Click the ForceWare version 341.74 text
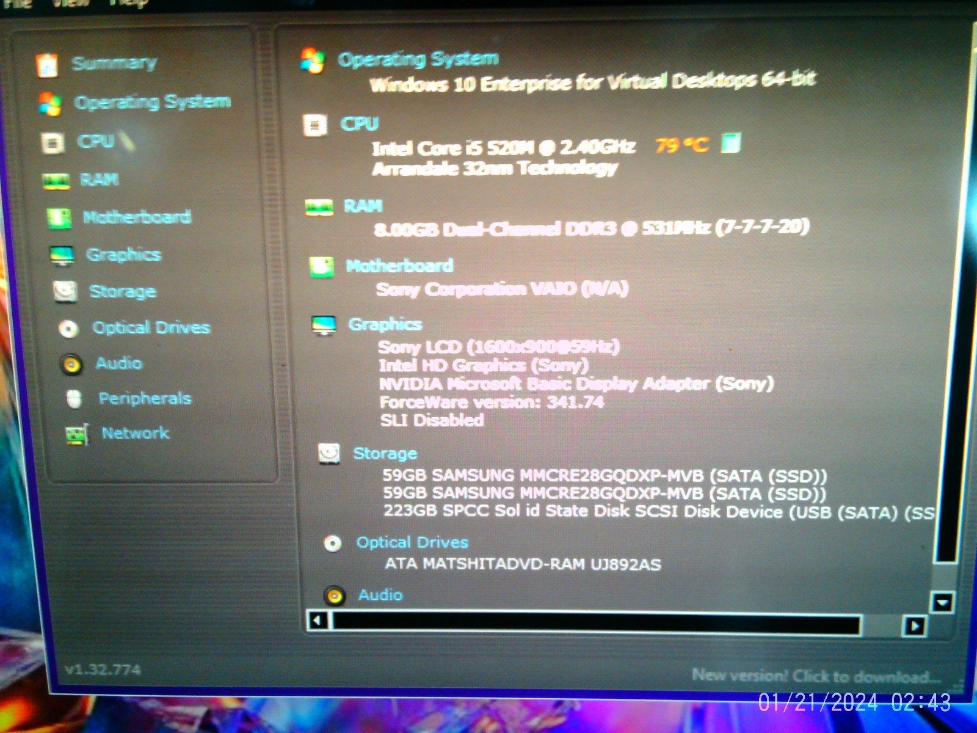Image resolution: width=977 pixels, height=733 pixels. pos(492,402)
